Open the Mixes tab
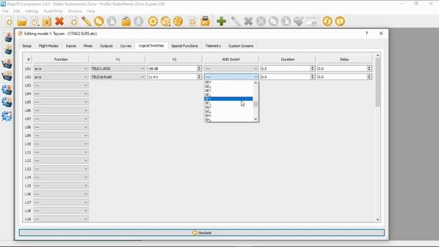This screenshot has width=439, height=247. [88, 46]
